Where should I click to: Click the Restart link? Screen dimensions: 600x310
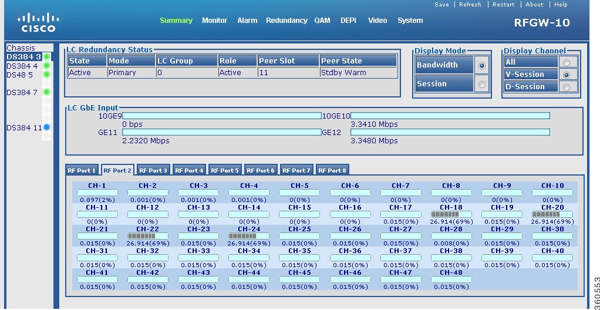[x=504, y=5]
